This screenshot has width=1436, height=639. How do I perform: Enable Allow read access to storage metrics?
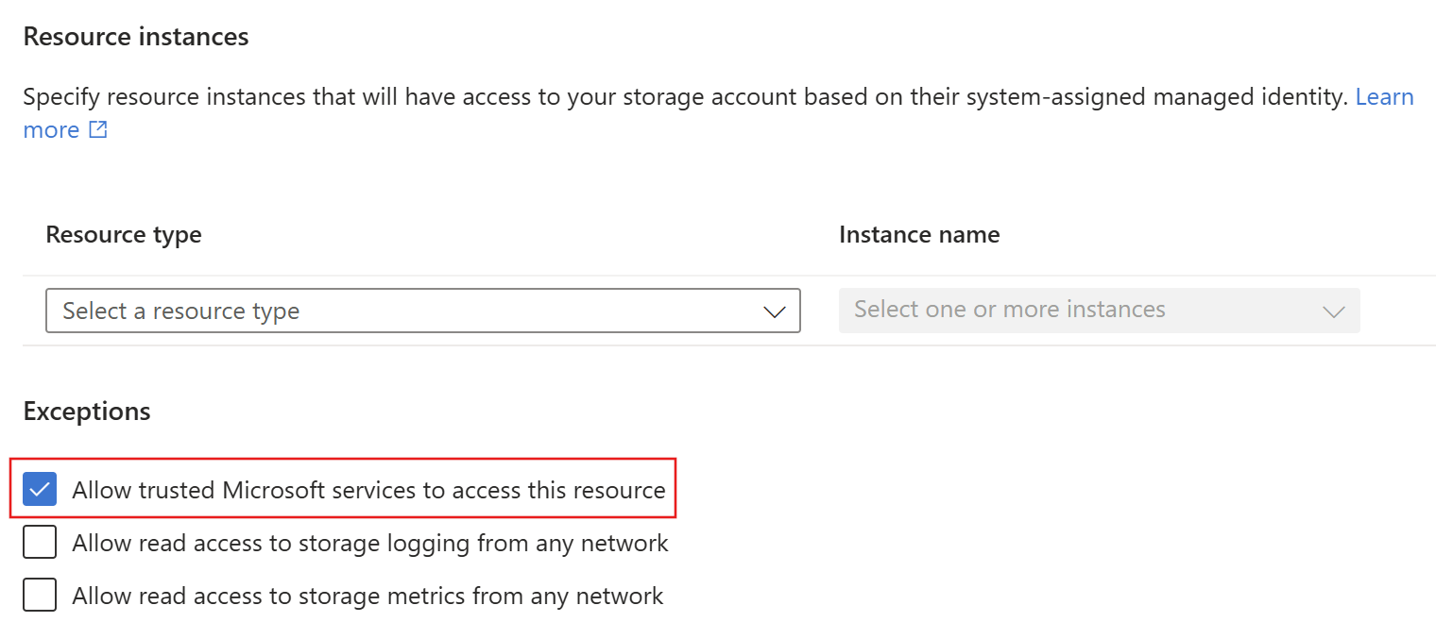click(40, 595)
